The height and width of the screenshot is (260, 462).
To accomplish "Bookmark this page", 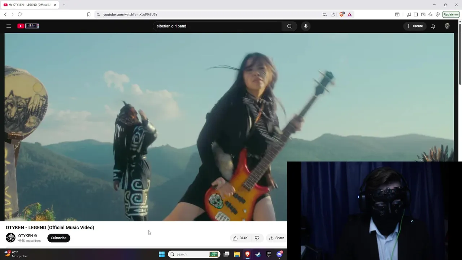I will [x=89, y=14].
